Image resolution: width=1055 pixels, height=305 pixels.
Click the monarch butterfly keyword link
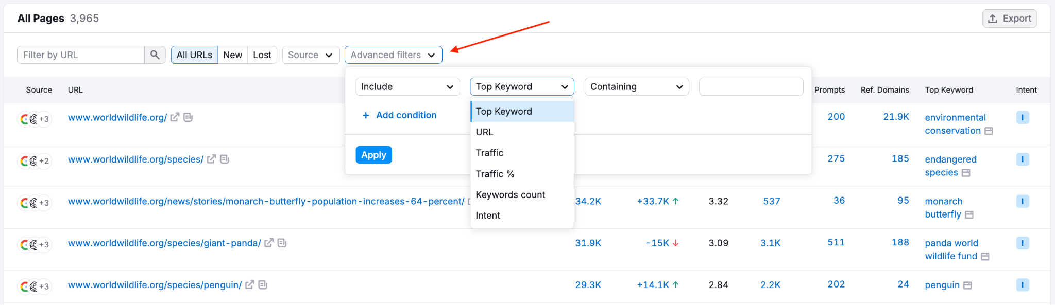pyautogui.click(x=944, y=208)
